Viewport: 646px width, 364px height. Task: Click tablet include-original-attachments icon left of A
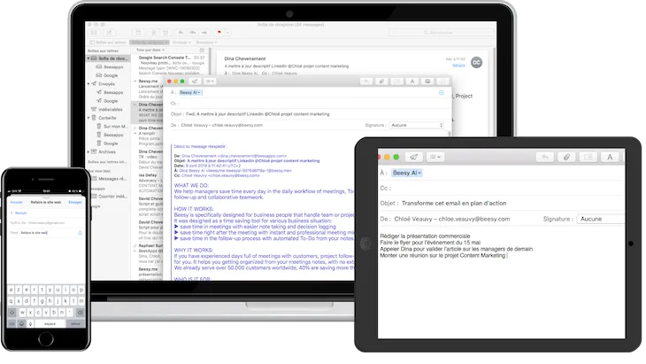(588, 157)
